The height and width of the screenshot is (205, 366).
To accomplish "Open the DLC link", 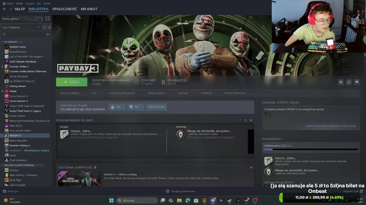I will (94, 93).
